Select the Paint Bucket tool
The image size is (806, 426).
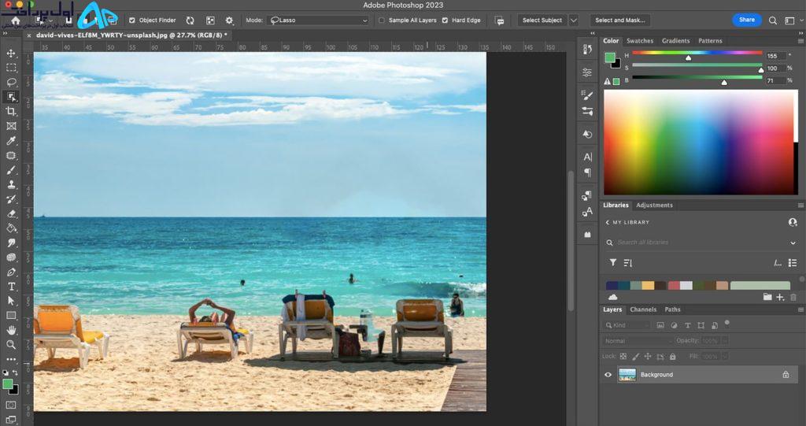click(11, 228)
